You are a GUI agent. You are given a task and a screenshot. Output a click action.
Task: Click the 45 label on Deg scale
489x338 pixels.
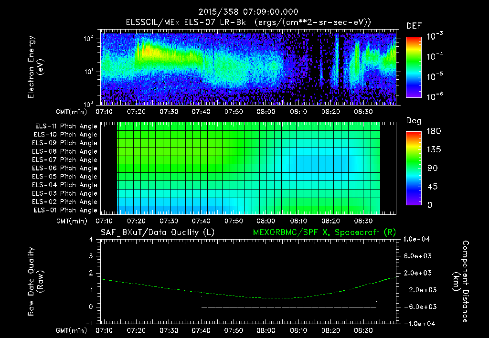433,187
